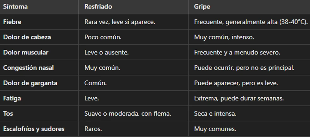Click the "Dolor de cabeza" row label

(x=27, y=37)
